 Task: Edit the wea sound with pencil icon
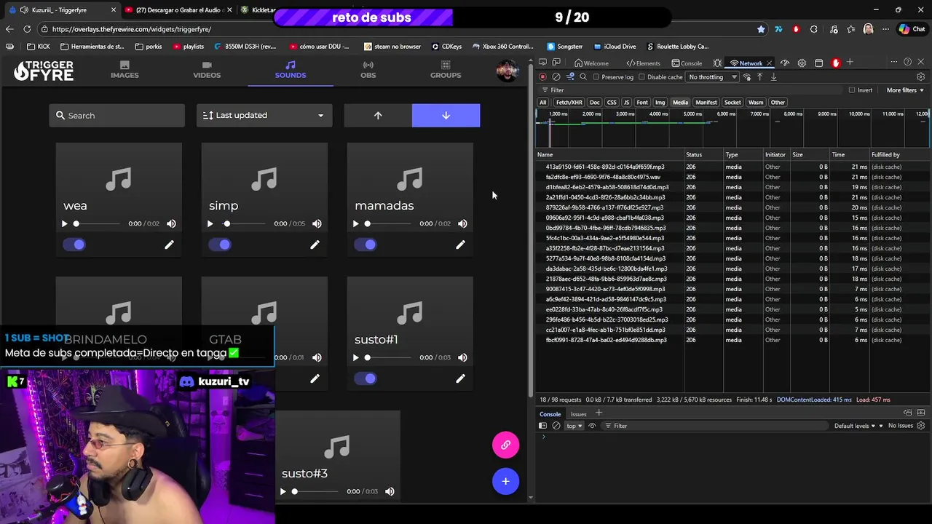point(169,245)
